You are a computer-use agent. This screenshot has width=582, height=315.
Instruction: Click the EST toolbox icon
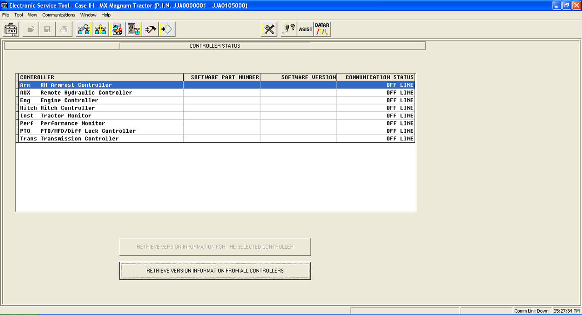(x=11, y=30)
